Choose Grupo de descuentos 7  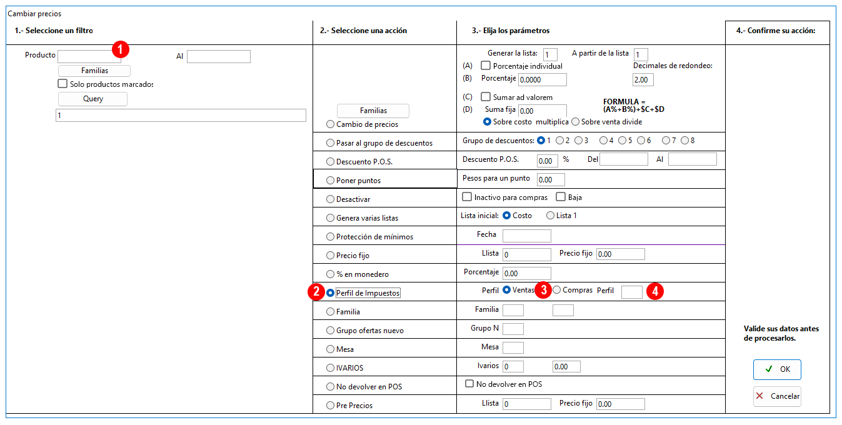coord(666,141)
